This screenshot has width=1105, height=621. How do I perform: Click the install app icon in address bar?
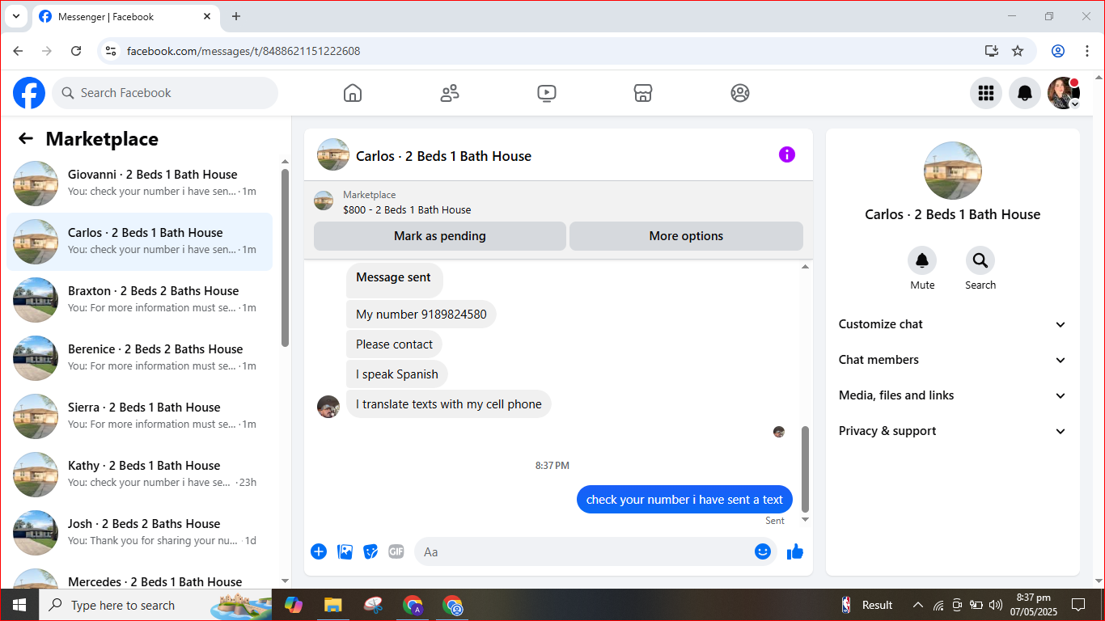click(992, 51)
